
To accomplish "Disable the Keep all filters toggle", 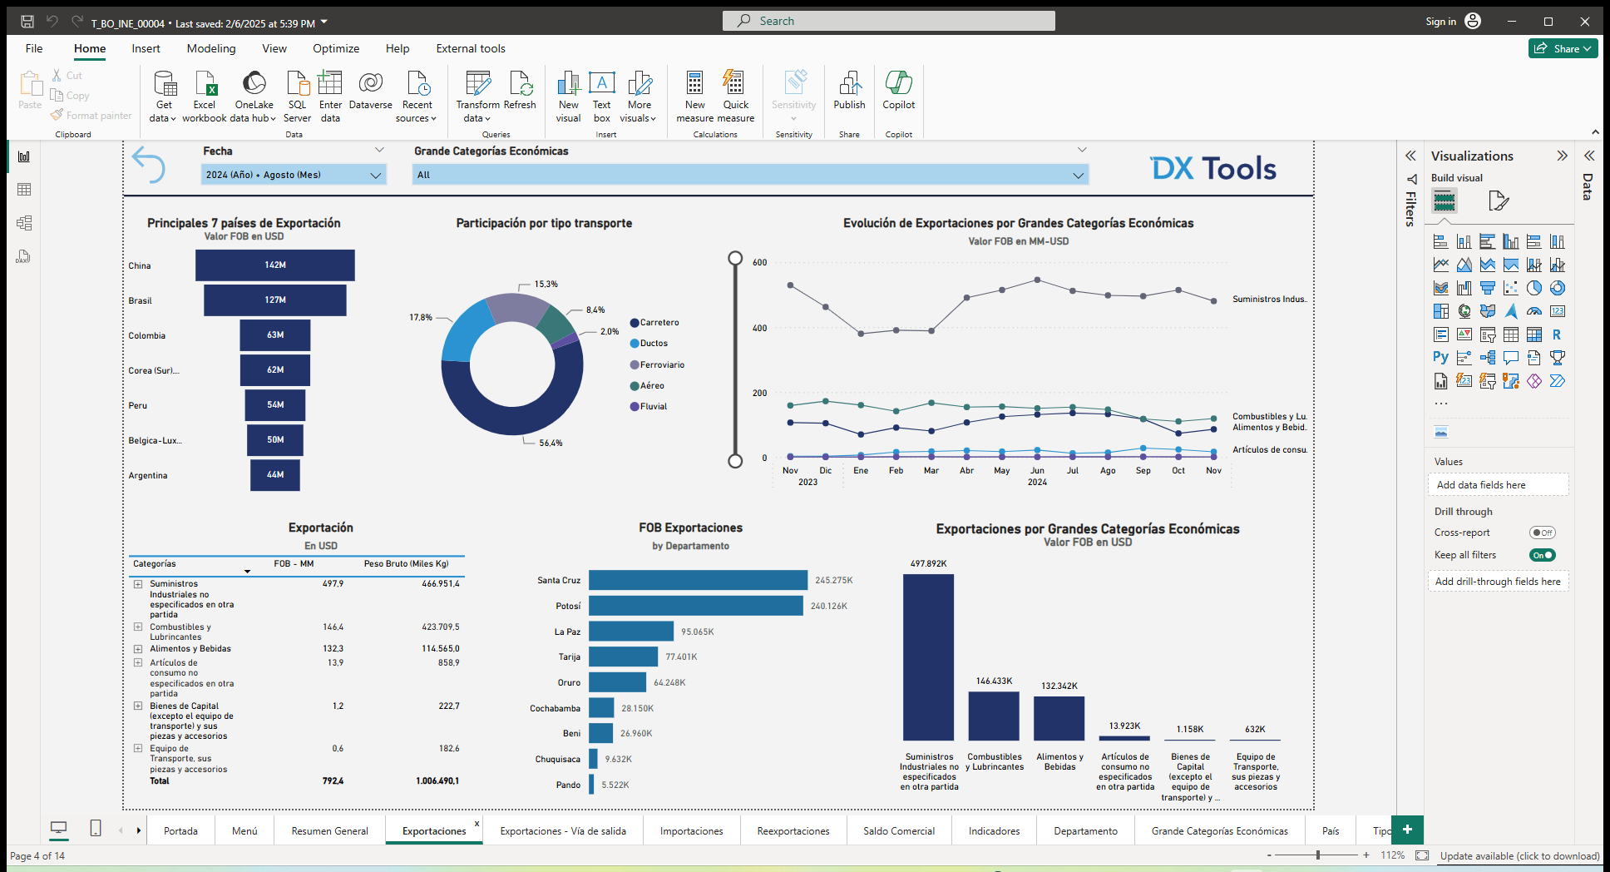I will (1541, 555).
